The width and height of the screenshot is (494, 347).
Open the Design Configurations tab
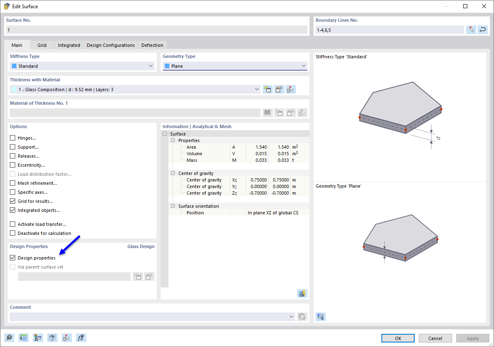click(110, 45)
